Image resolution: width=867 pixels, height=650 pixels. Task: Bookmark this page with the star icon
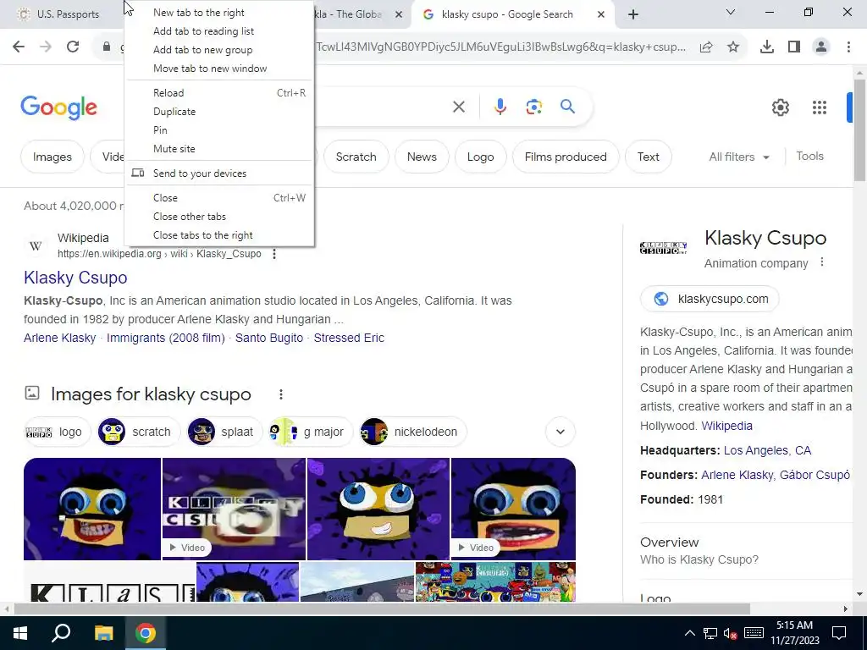(x=733, y=47)
